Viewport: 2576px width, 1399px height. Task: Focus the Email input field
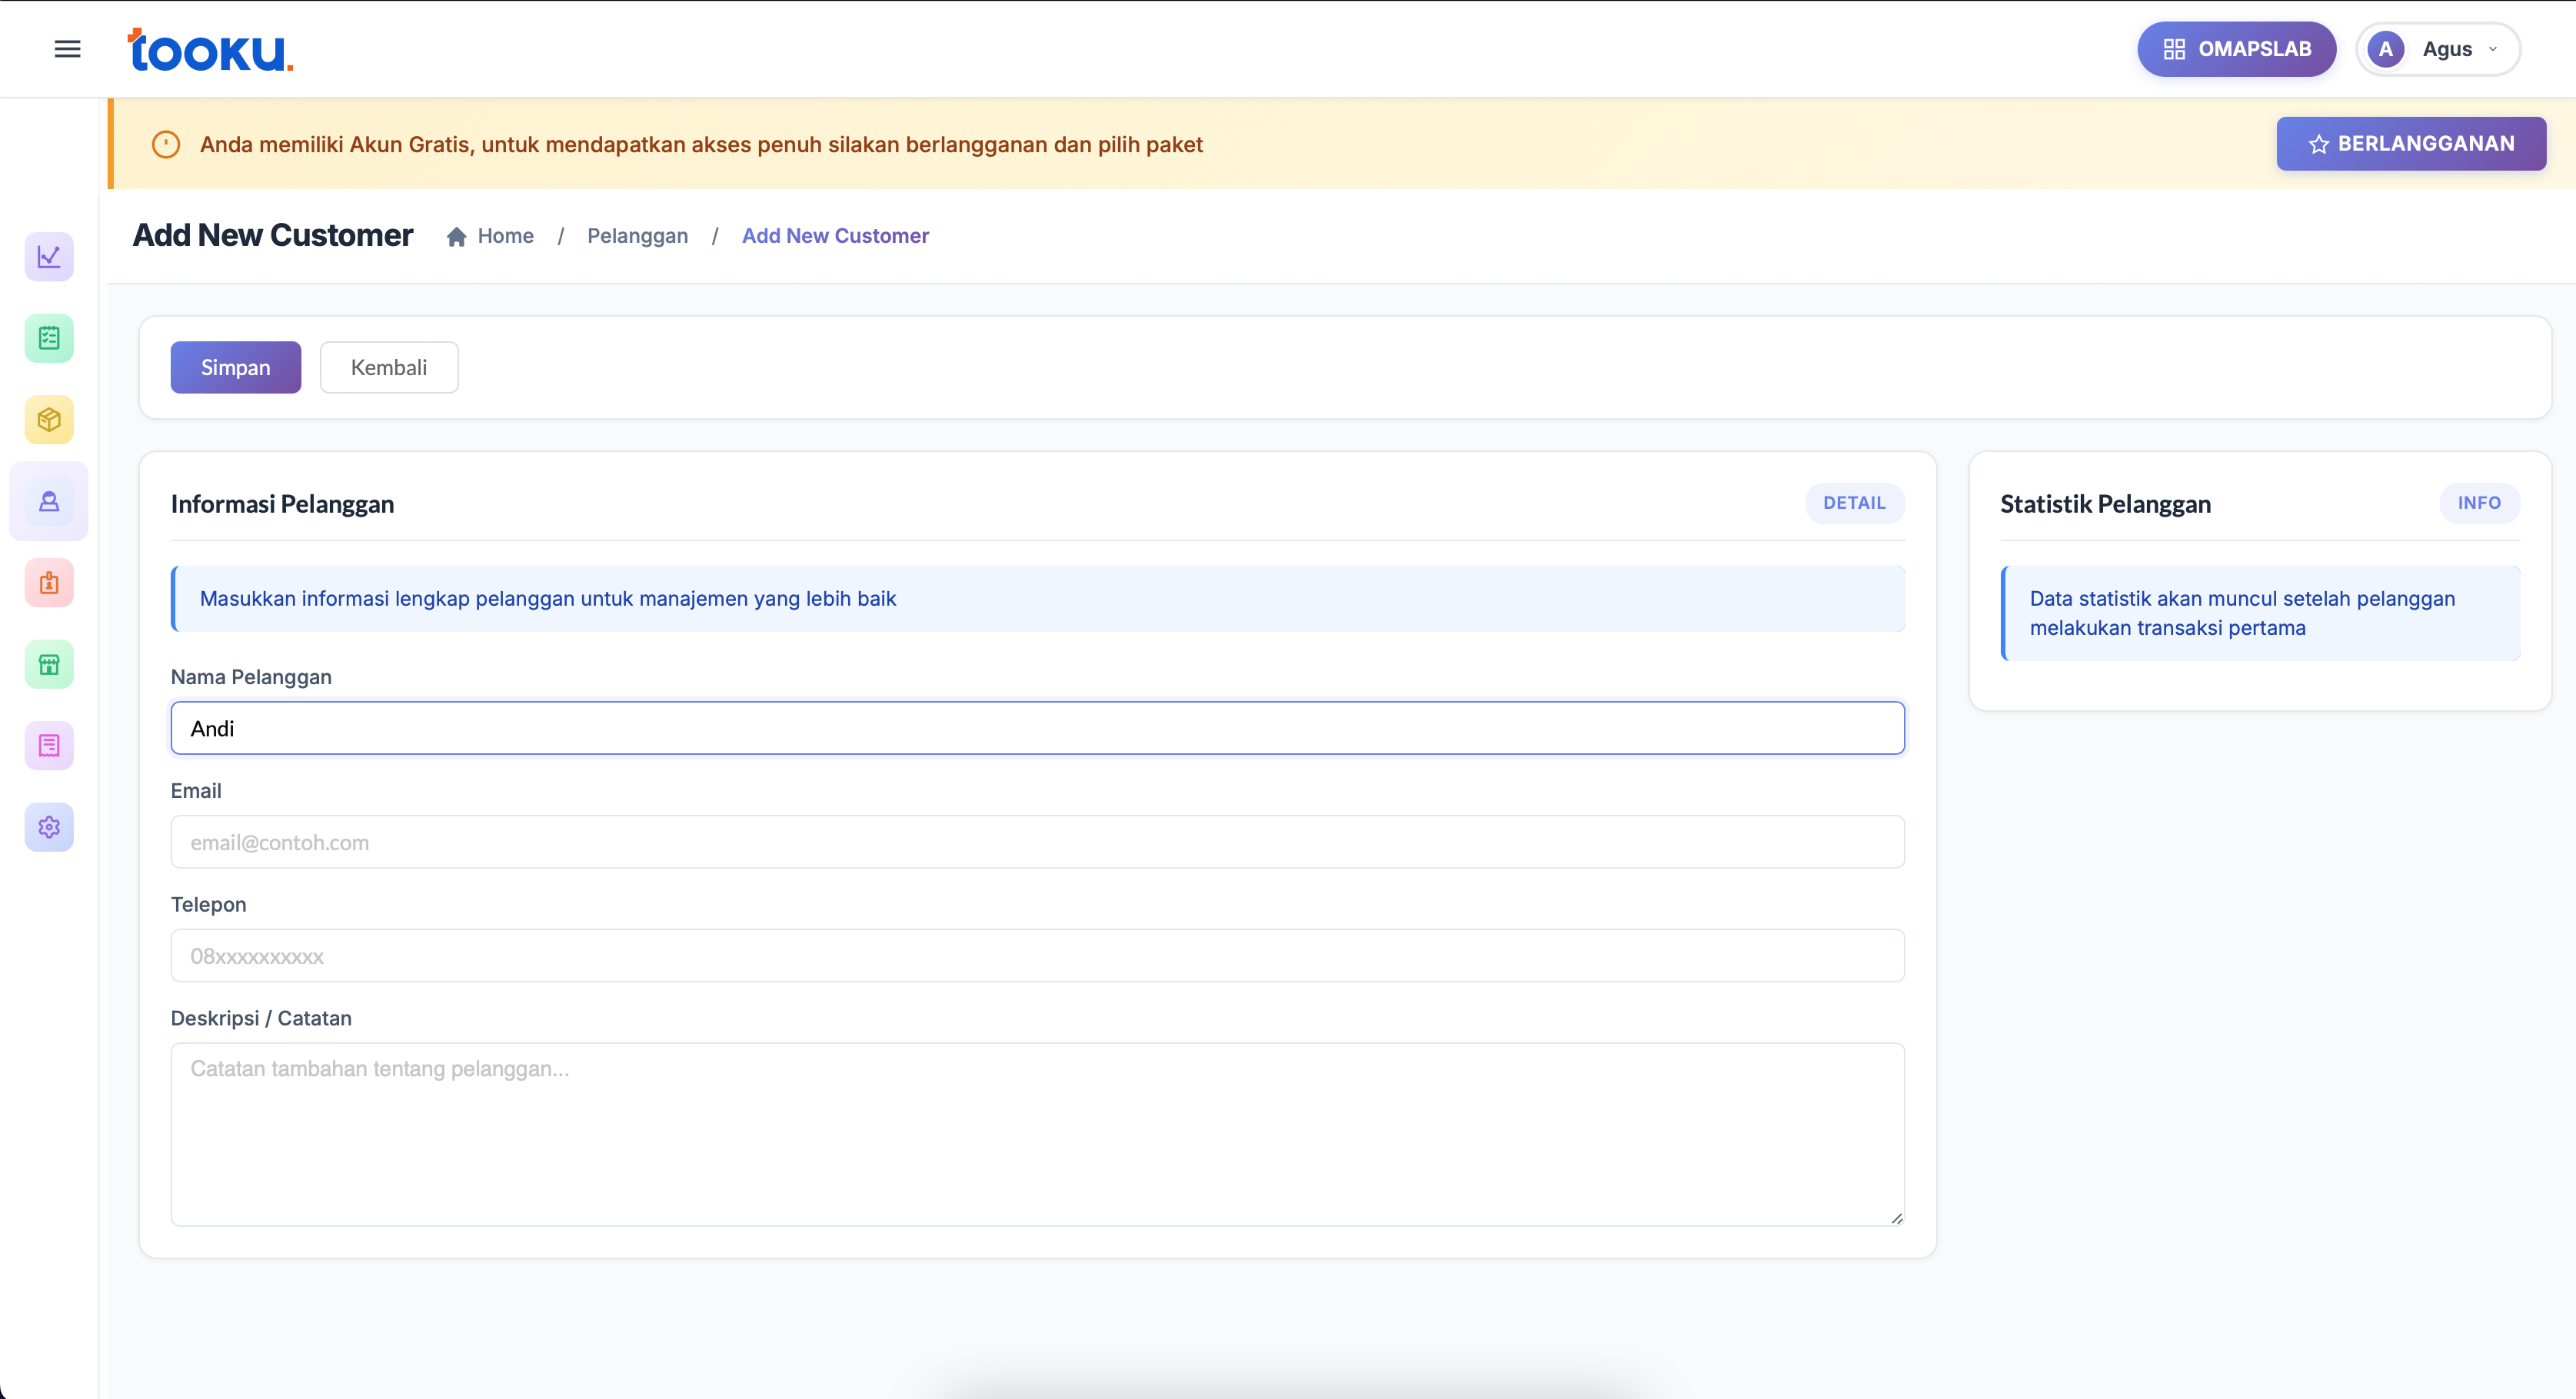(x=1037, y=842)
